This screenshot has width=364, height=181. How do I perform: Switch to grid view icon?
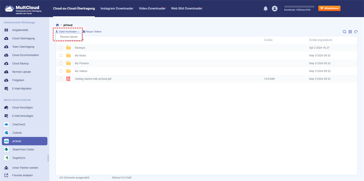[x=350, y=32]
